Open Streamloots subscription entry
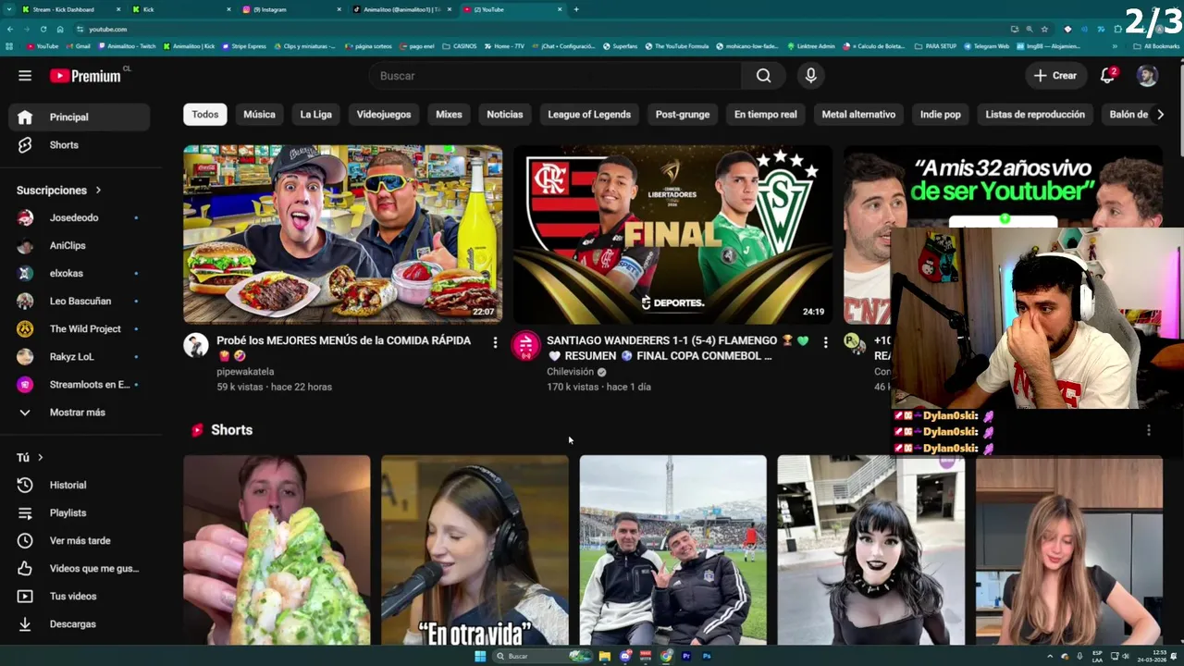This screenshot has width=1184, height=666. point(80,385)
